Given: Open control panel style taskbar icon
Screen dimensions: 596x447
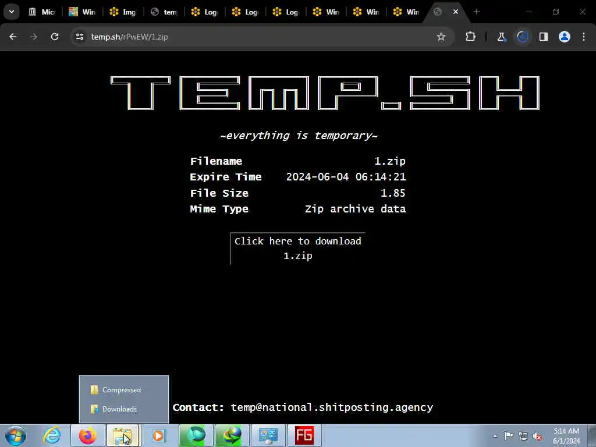Looking at the screenshot, I should click(x=268, y=435).
